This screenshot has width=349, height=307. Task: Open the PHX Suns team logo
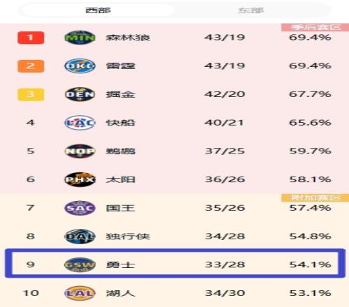80,179
